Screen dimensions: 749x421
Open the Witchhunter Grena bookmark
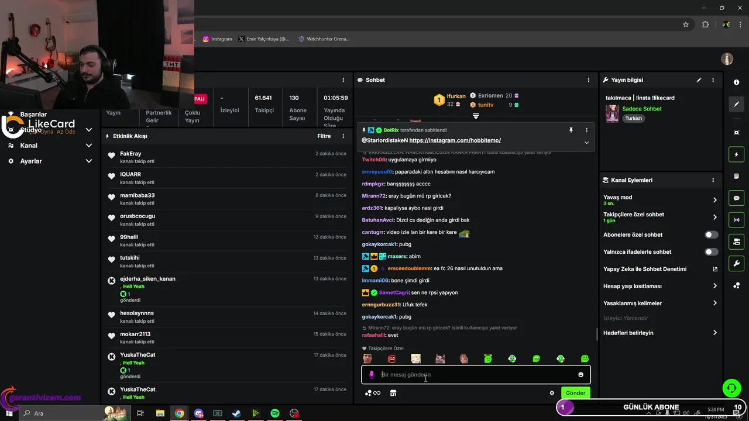point(324,39)
